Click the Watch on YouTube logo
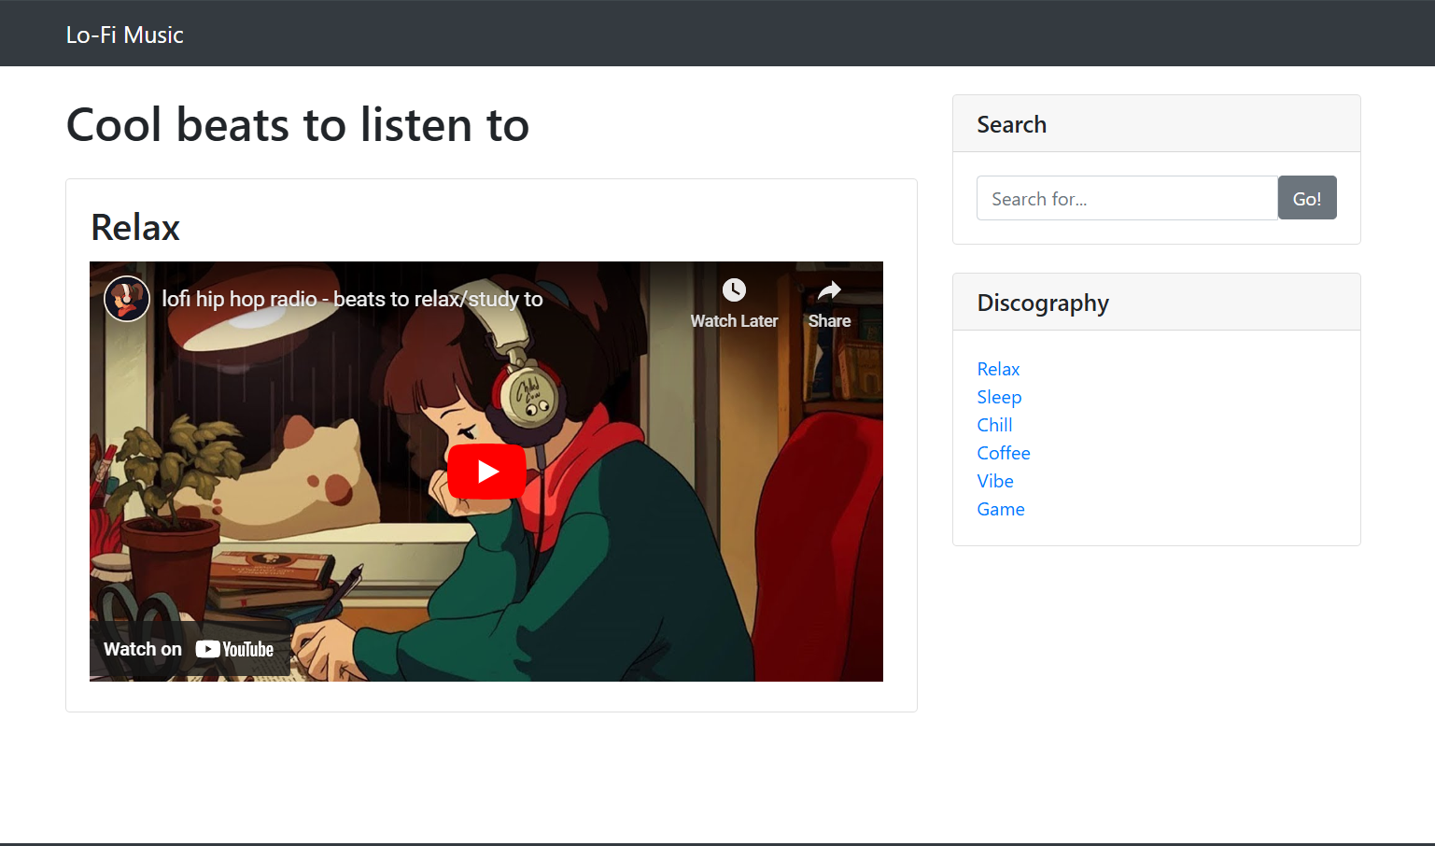 point(234,649)
